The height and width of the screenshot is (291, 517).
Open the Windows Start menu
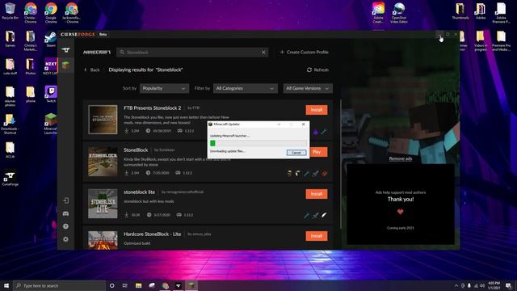coord(6,285)
